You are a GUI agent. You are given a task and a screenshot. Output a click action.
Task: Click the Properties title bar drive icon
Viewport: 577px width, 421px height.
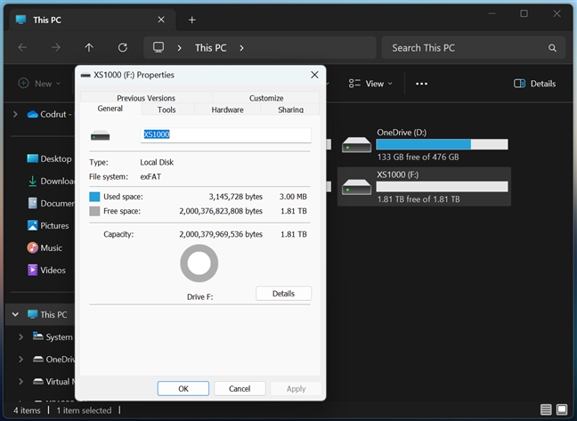(85, 76)
